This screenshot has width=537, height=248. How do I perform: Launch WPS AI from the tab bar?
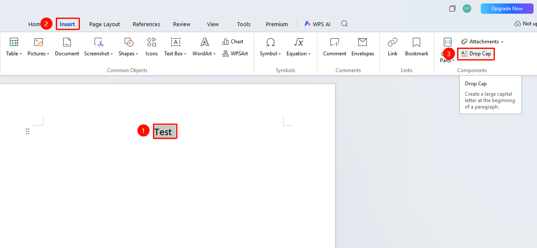[x=317, y=24]
